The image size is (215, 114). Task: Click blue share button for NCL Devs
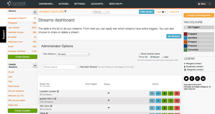click(158, 108)
